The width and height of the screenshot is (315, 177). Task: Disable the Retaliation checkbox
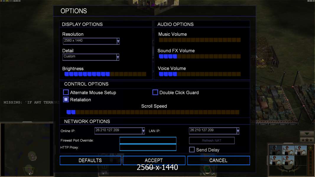[x=66, y=99]
